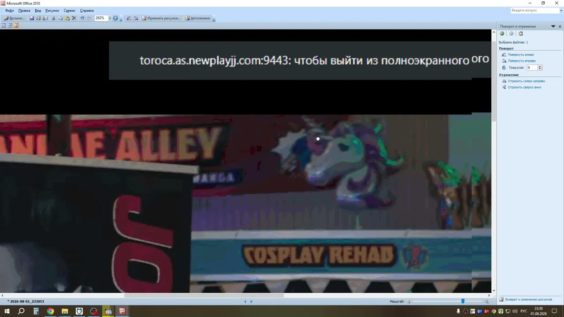Viewport: 564px width, 317px height.
Task: Click Изменить рисунки toolbar button
Action: [x=161, y=18]
